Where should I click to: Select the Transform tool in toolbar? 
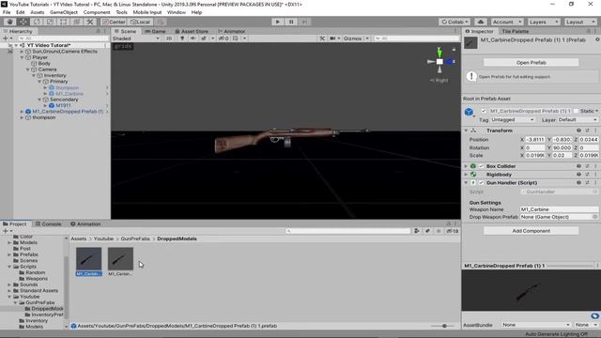pyautogui.click(x=77, y=22)
